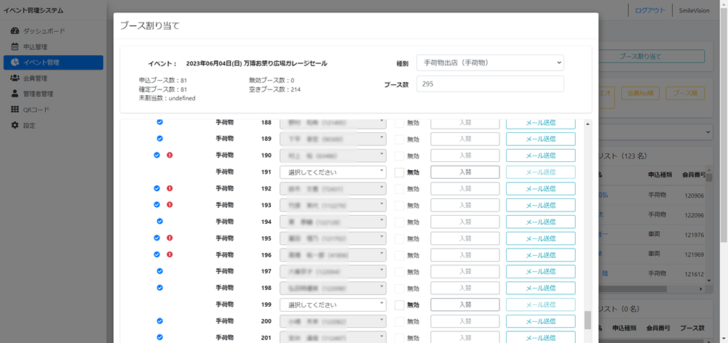Click 会員No順 sort button in background page
This screenshot has height=343, width=728.
pyautogui.click(x=640, y=93)
